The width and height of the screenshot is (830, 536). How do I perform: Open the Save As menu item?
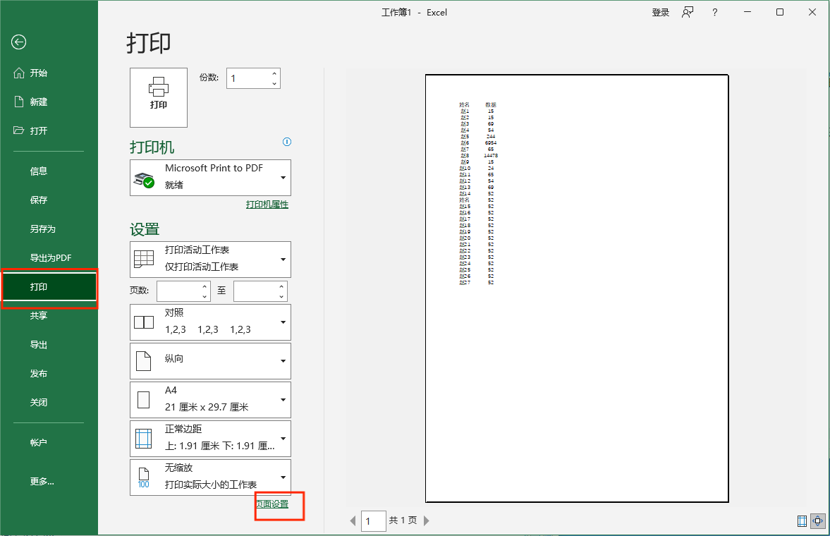(x=42, y=229)
